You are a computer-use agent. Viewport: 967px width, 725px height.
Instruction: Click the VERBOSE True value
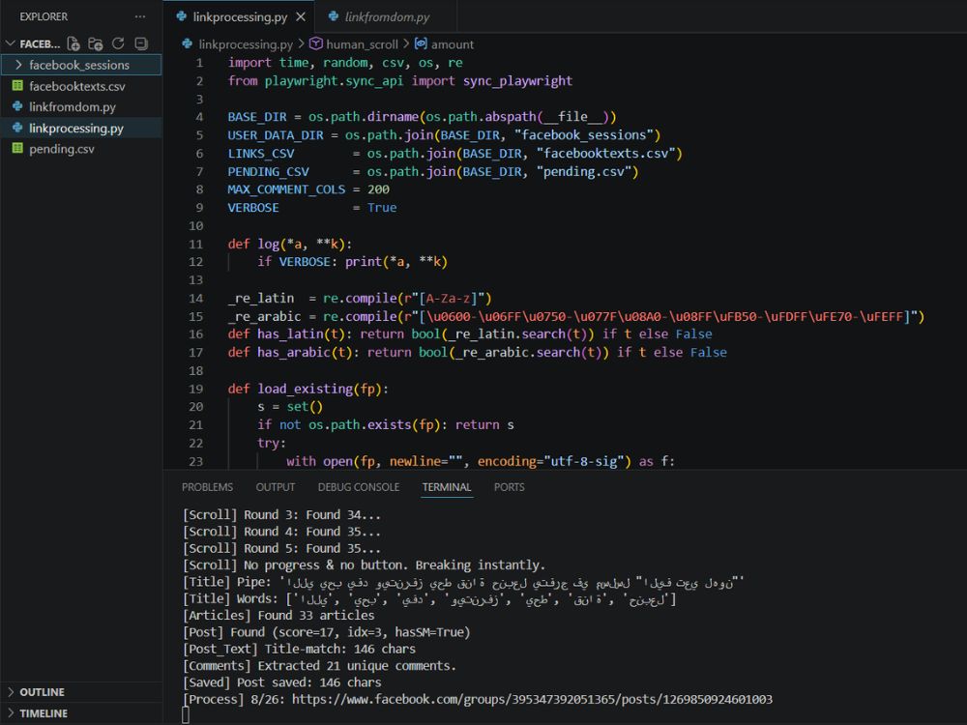point(382,207)
